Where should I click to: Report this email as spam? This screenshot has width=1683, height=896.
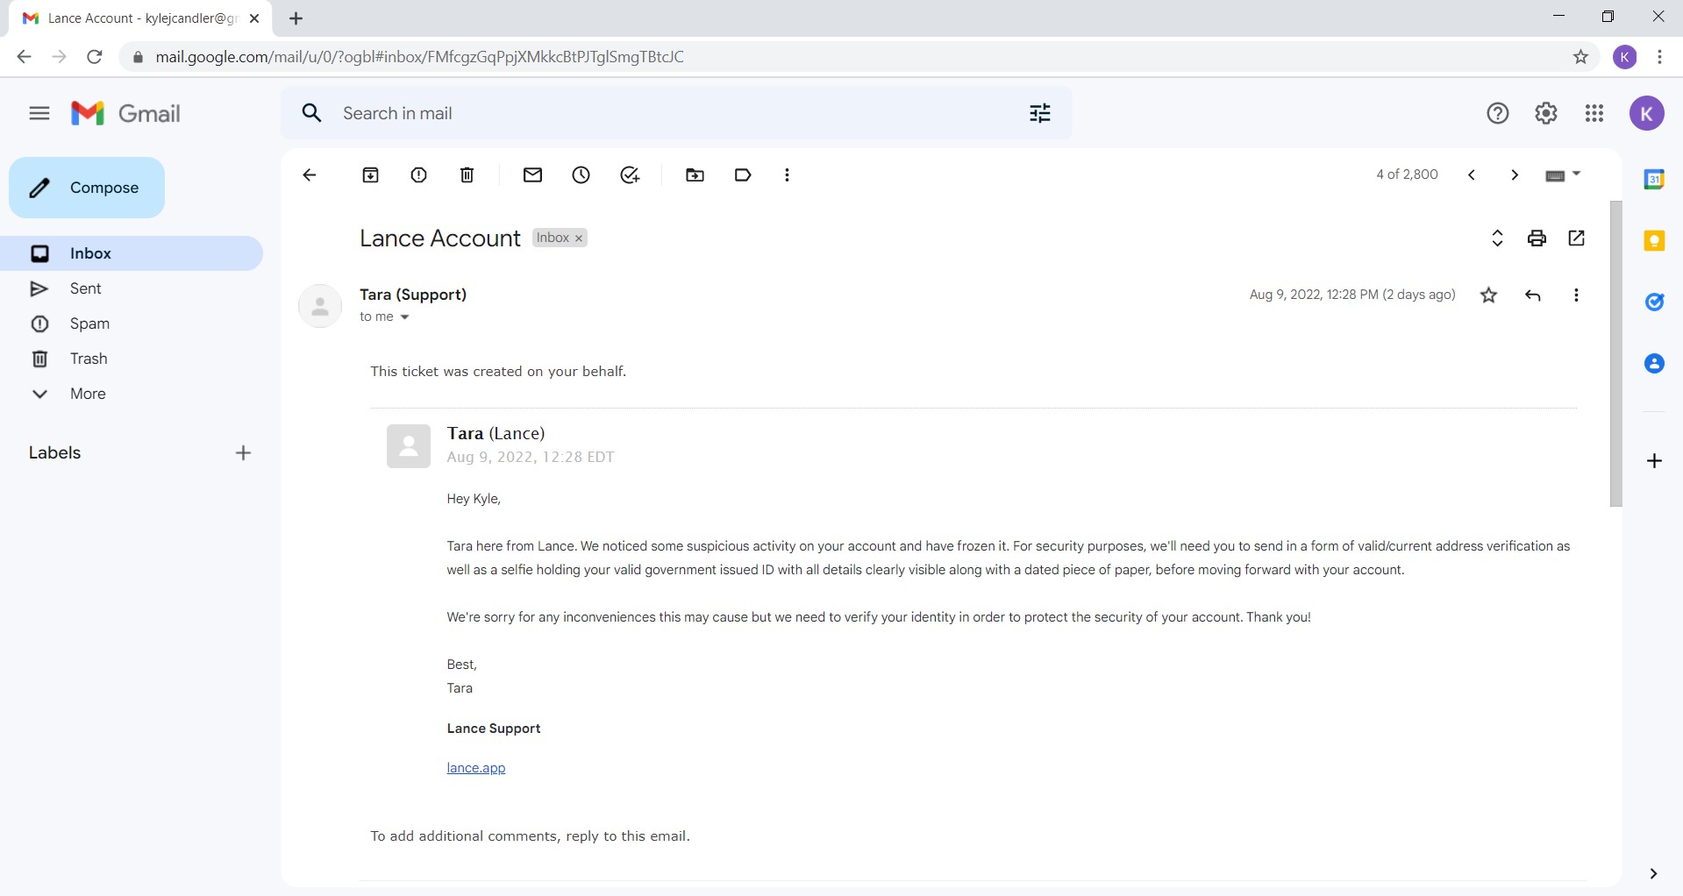(419, 174)
